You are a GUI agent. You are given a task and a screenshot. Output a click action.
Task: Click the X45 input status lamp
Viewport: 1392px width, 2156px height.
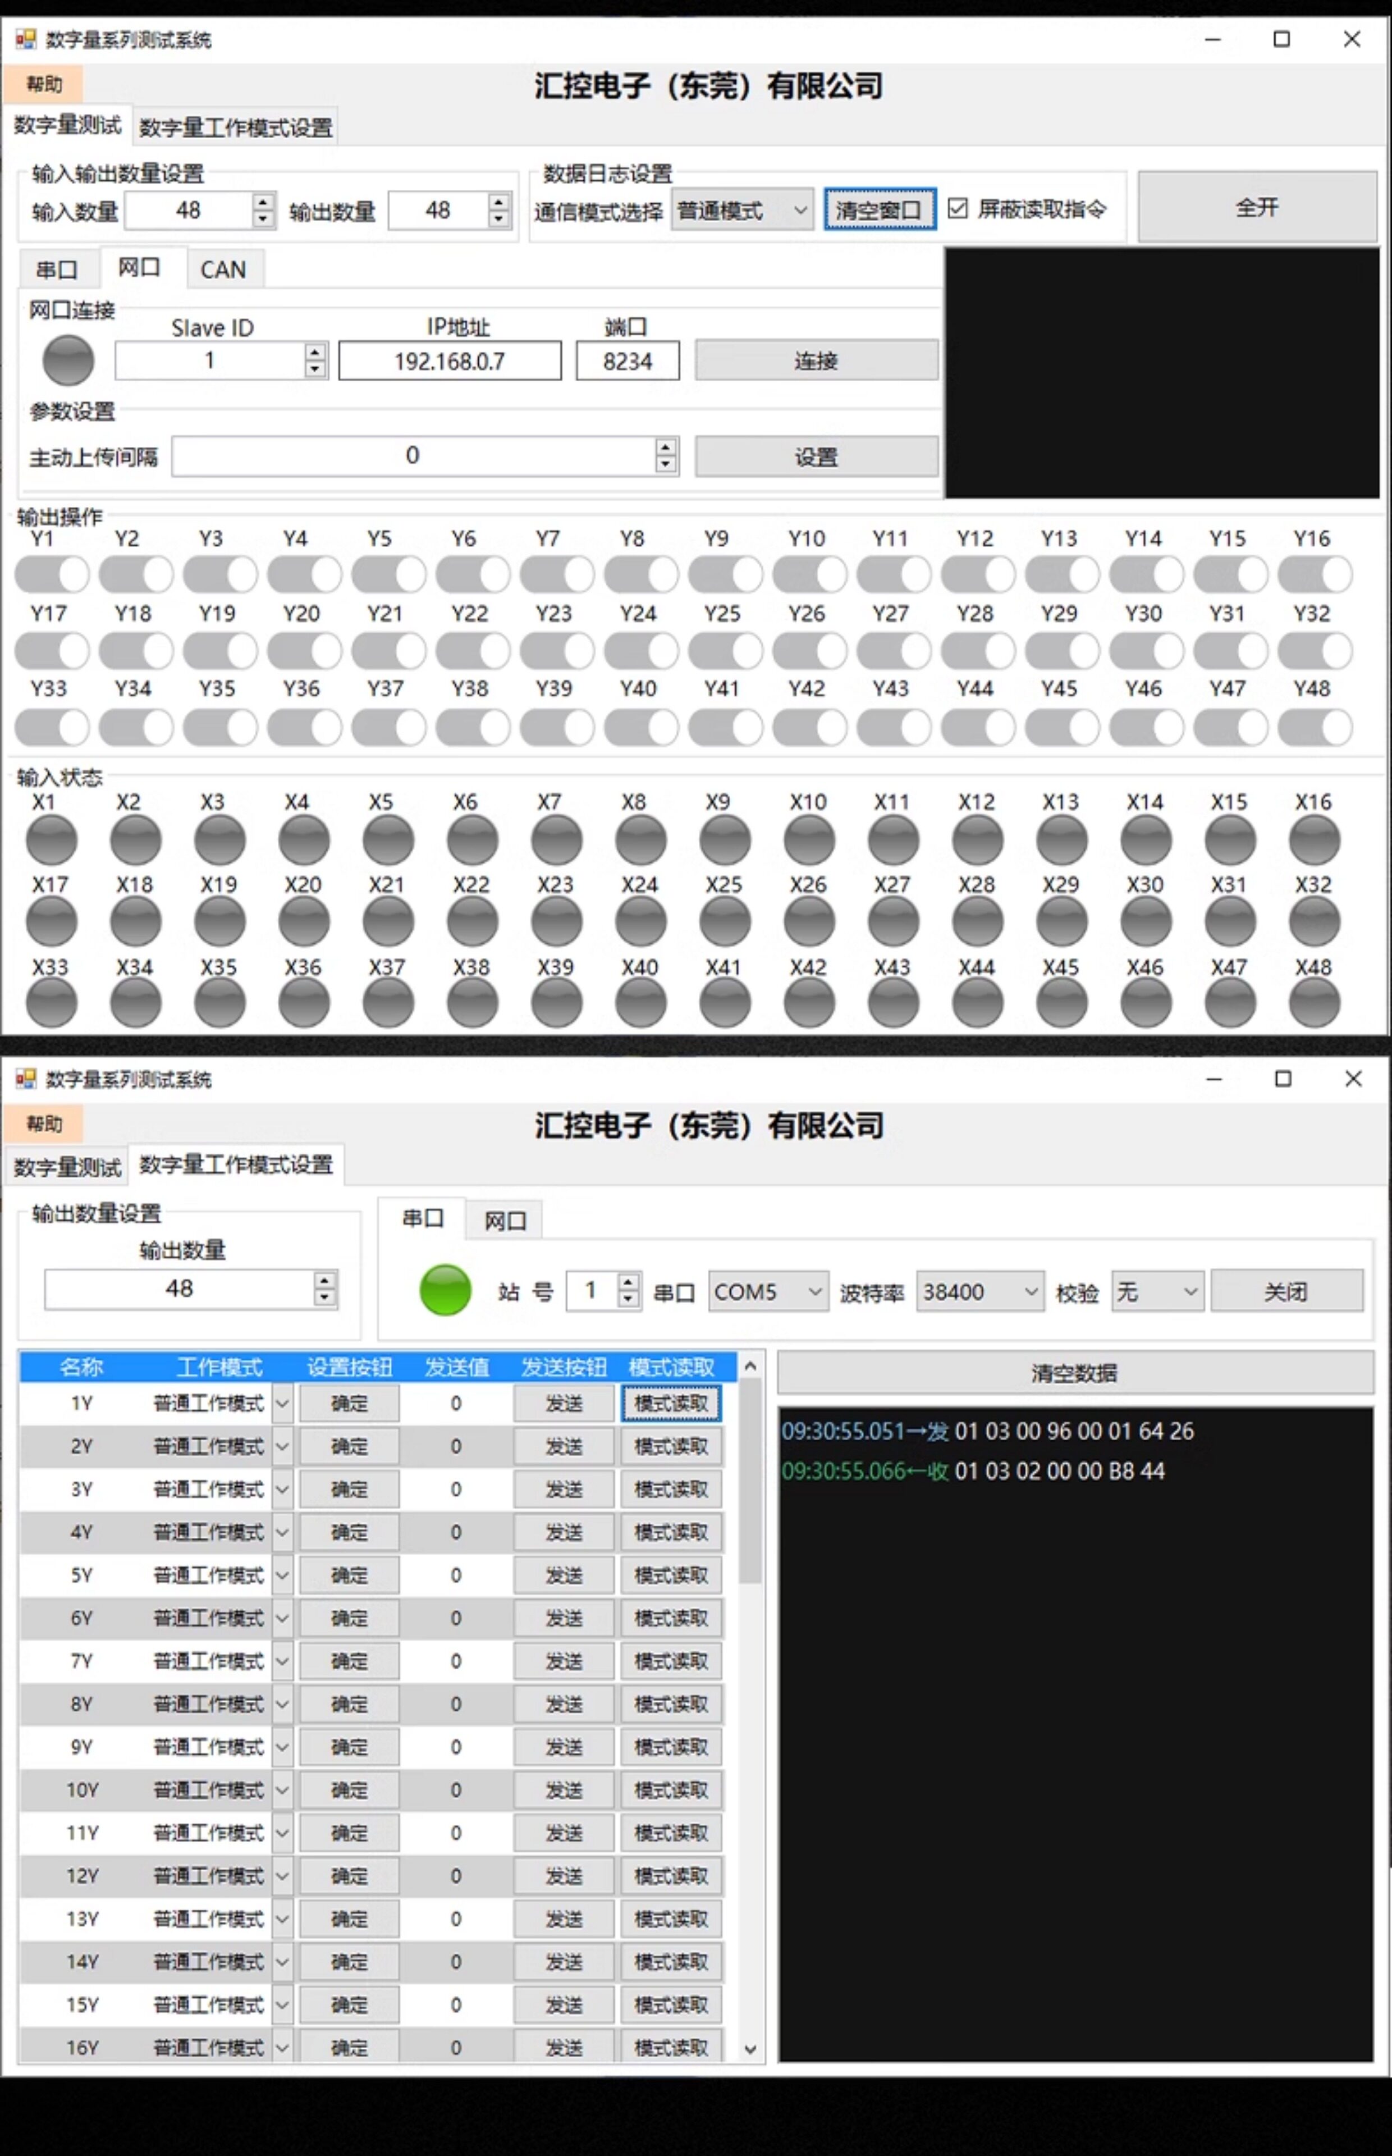[x=1062, y=1003]
